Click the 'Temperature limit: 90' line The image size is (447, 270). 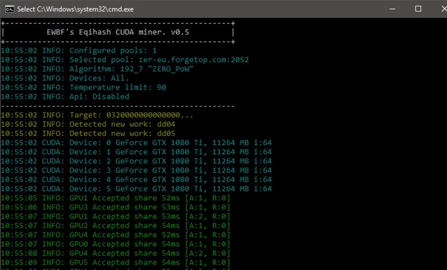coord(83,87)
